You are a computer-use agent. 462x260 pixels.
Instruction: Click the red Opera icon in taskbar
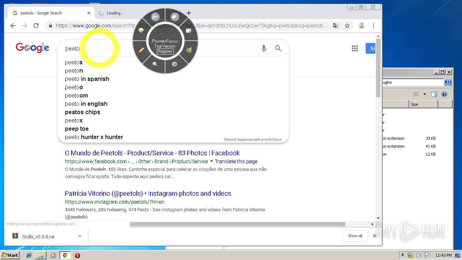[77, 255]
